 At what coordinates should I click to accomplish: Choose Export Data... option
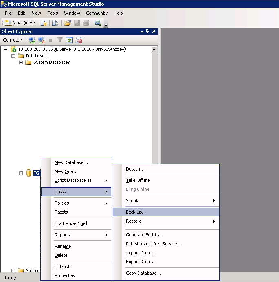point(166,262)
